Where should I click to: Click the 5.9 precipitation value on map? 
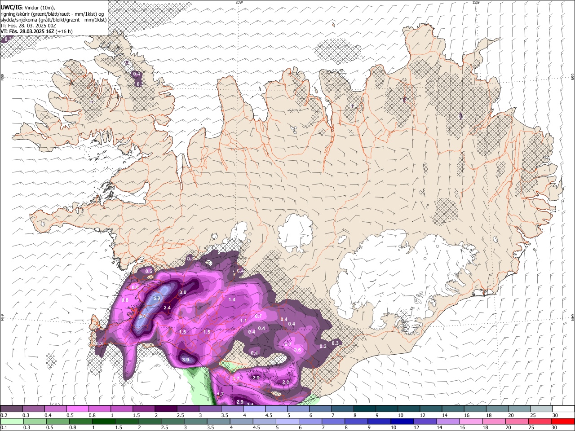pyautogui.click(x=157, y=298)
